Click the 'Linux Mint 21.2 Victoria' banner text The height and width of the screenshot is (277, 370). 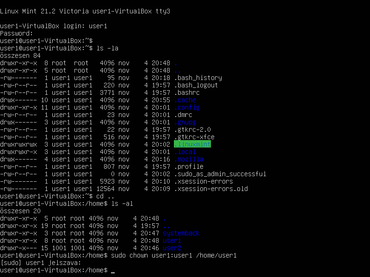click(44, 11)
